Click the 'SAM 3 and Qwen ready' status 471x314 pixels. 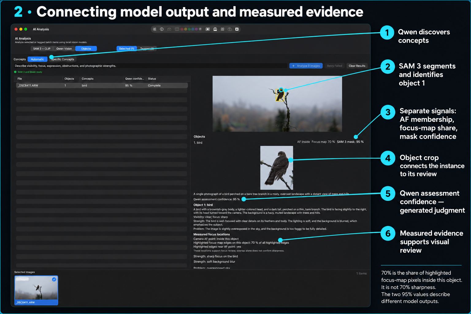(x=28, y=72)
